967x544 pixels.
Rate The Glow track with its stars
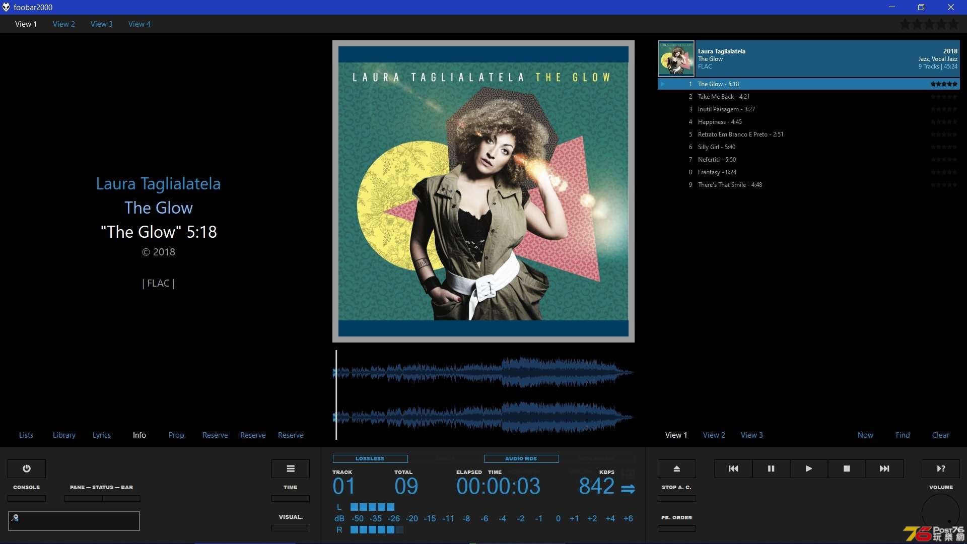tap(944, 84)
